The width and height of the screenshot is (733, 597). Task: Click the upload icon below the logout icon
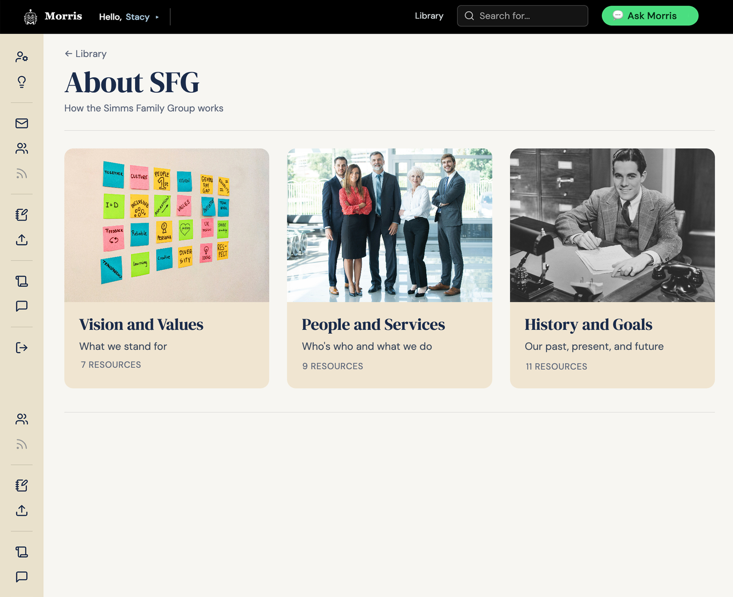(22, 511)
